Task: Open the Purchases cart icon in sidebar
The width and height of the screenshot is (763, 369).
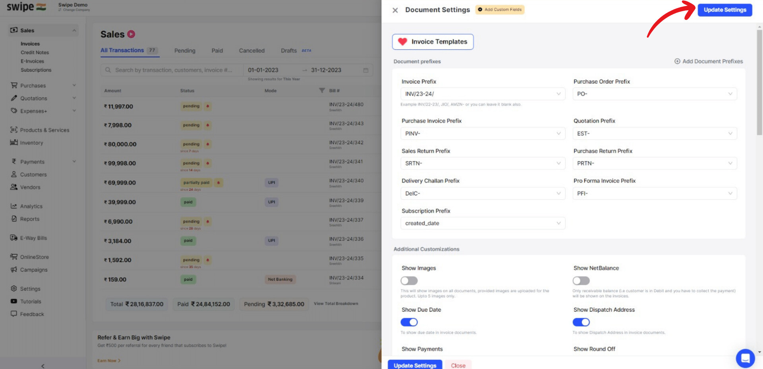Action: click(x=14, y=85)
